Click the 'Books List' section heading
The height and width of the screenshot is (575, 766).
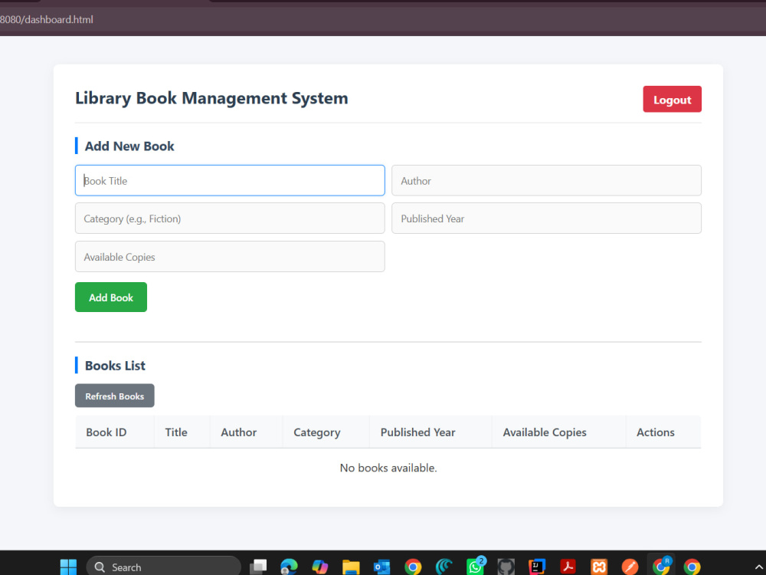pyautogui.click(x=115, y=366)
